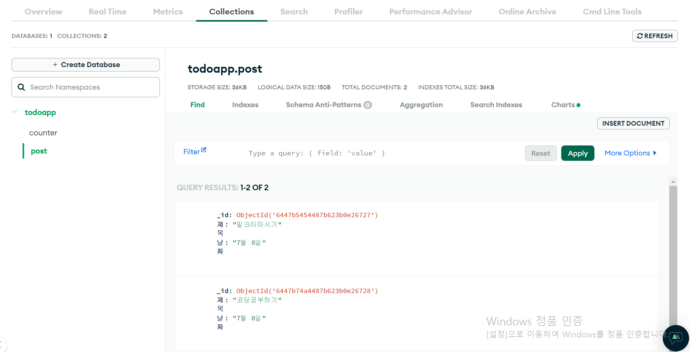
Task: Click ObjectId '6447b74a4487b623b0e26728'
Action: 307,291
